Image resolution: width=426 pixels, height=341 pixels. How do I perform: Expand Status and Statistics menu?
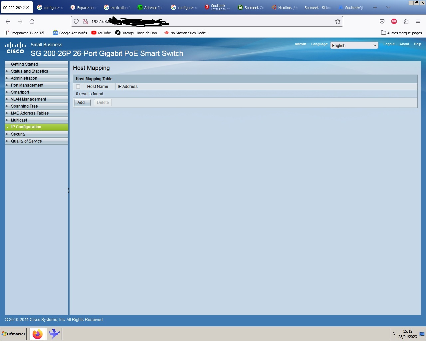[x=37, y=71]
